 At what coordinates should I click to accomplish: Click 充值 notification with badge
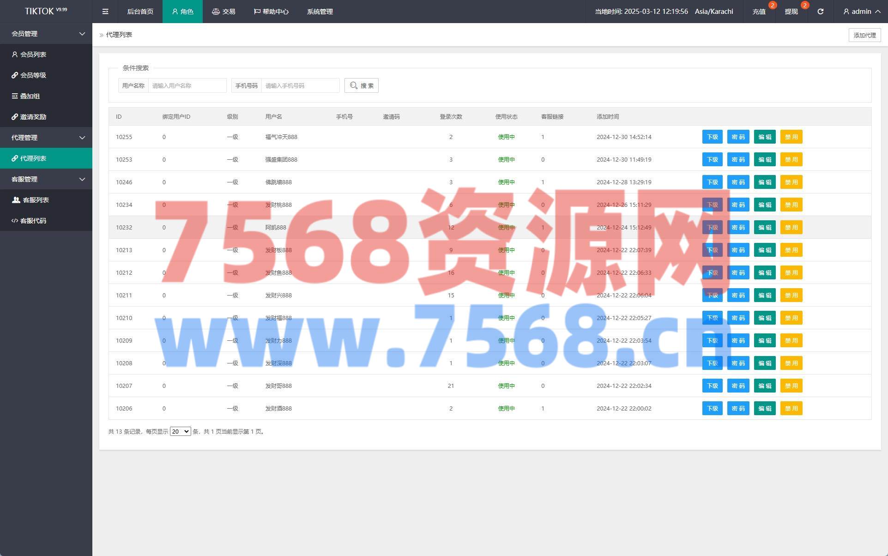click(x=759, y=12)
